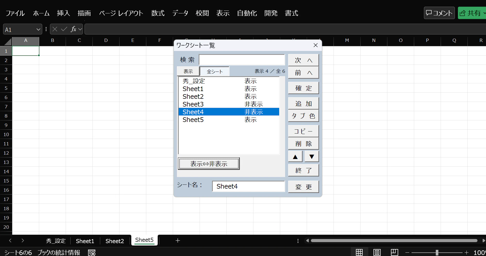Screen dimensions: 486x256
Task: Open the ファイル menu
Action: click(x=15, y=13)
